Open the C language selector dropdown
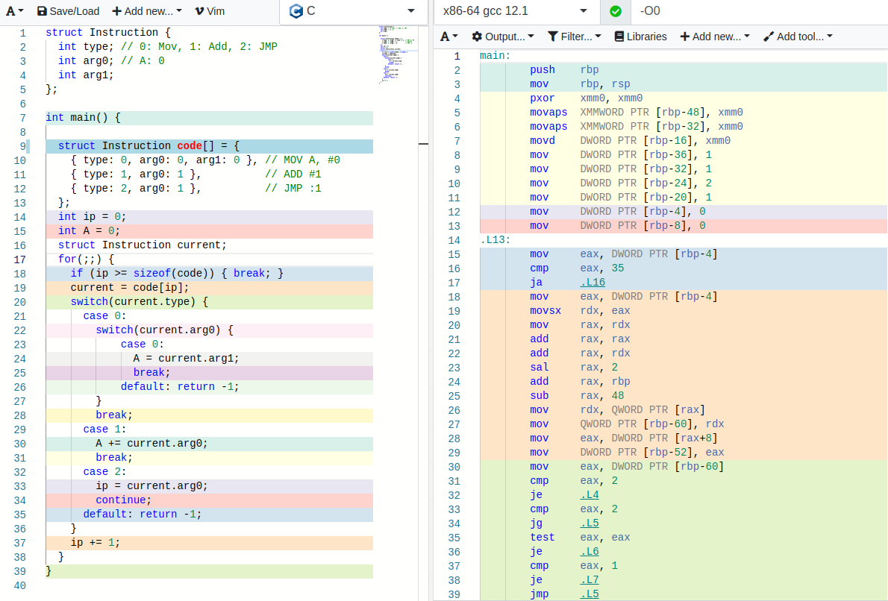Image resolution: width=888 pixels, height=601 pixels. 351,11
